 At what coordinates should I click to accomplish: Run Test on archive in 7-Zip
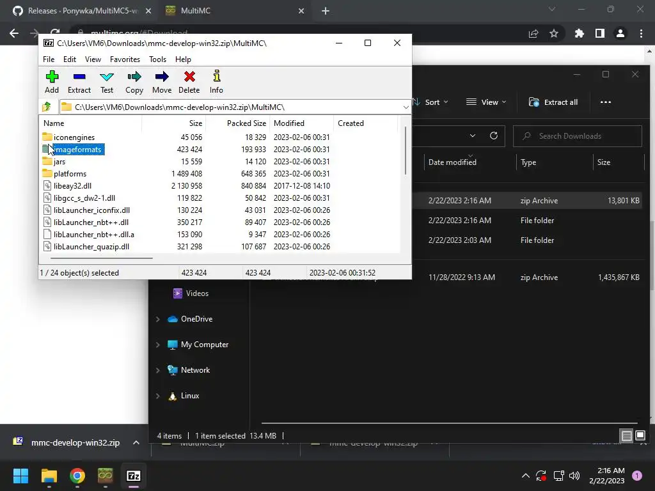tap(107, 82)
